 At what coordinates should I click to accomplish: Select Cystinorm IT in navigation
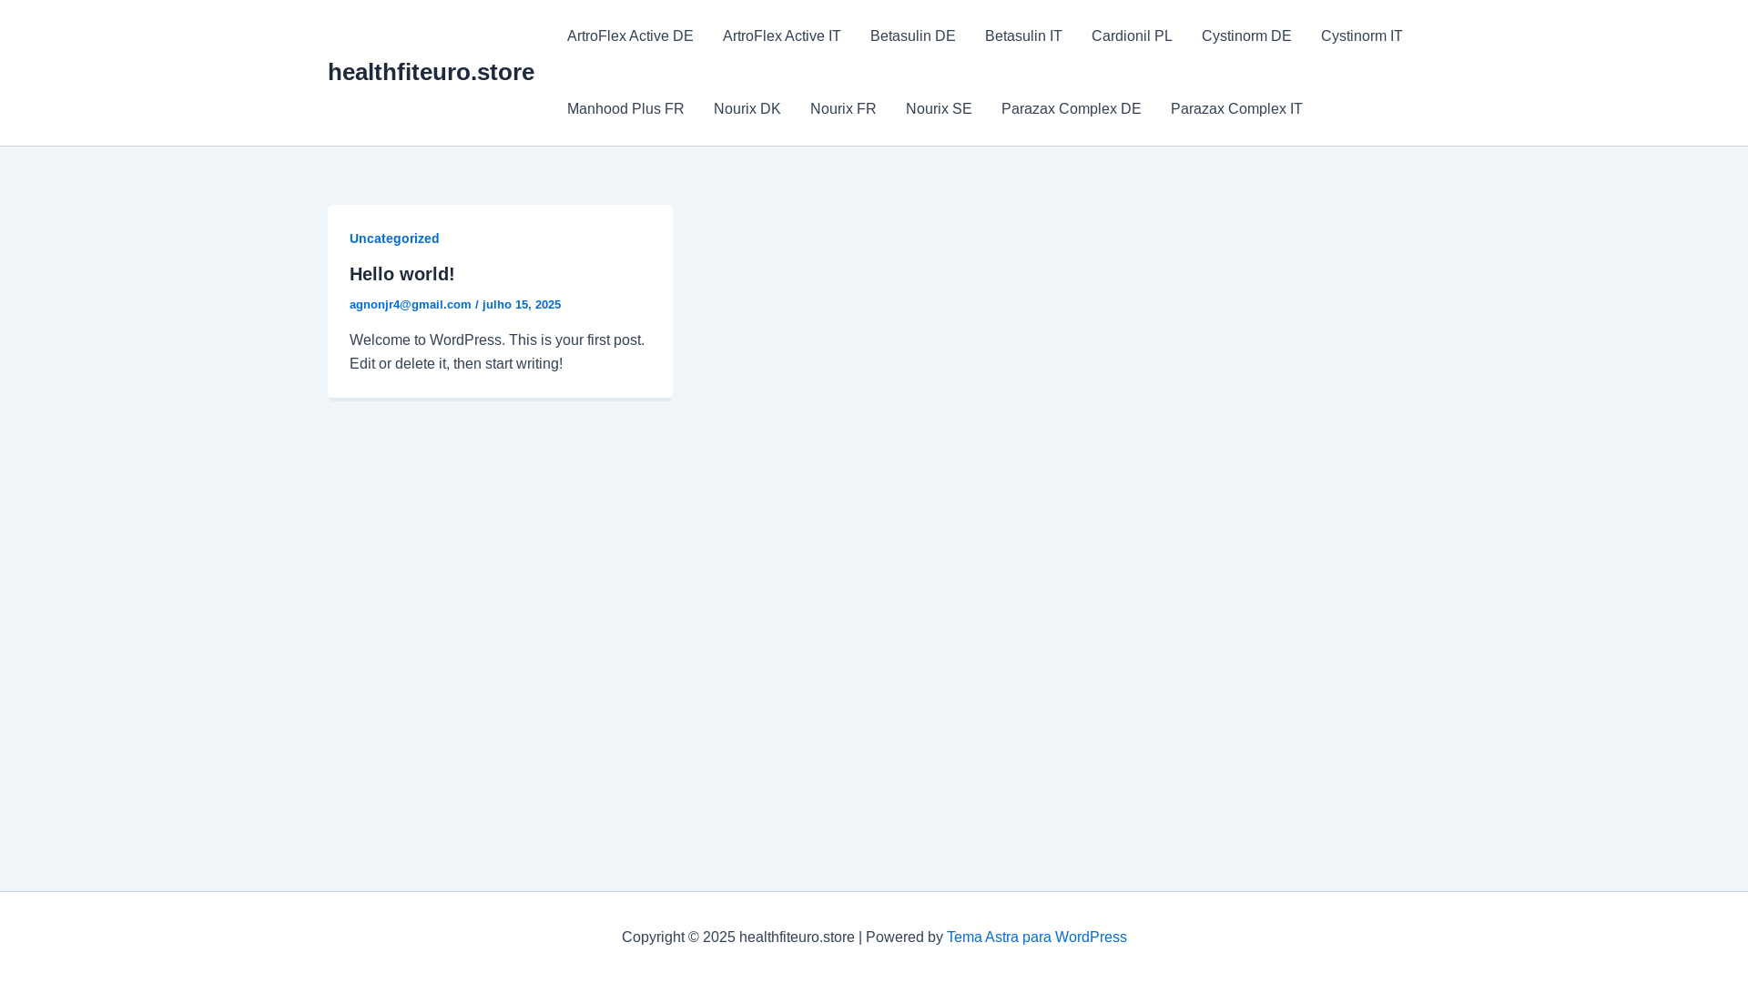tap(1362, 36)
